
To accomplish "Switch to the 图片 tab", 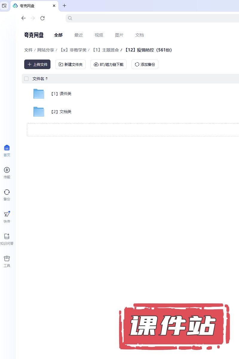I will [119, 35].
